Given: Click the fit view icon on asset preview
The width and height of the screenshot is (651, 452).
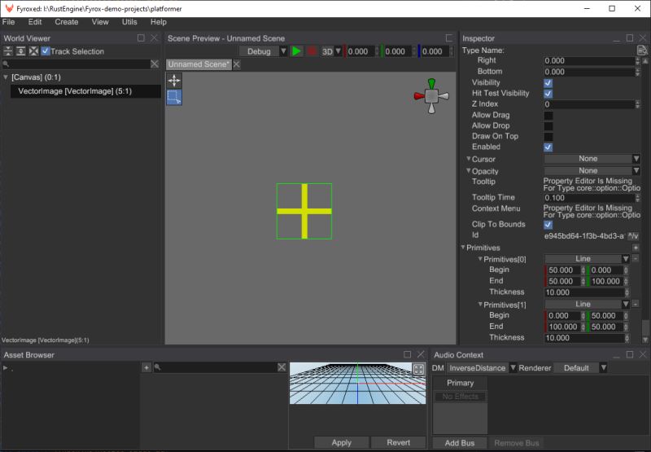Looking at the screenshot, I should pos(418,369).
